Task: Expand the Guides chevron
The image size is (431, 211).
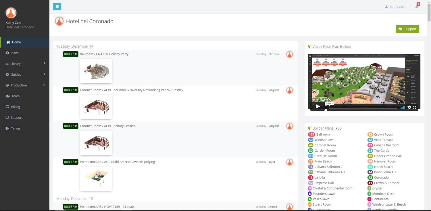Action: coord(44,74)
